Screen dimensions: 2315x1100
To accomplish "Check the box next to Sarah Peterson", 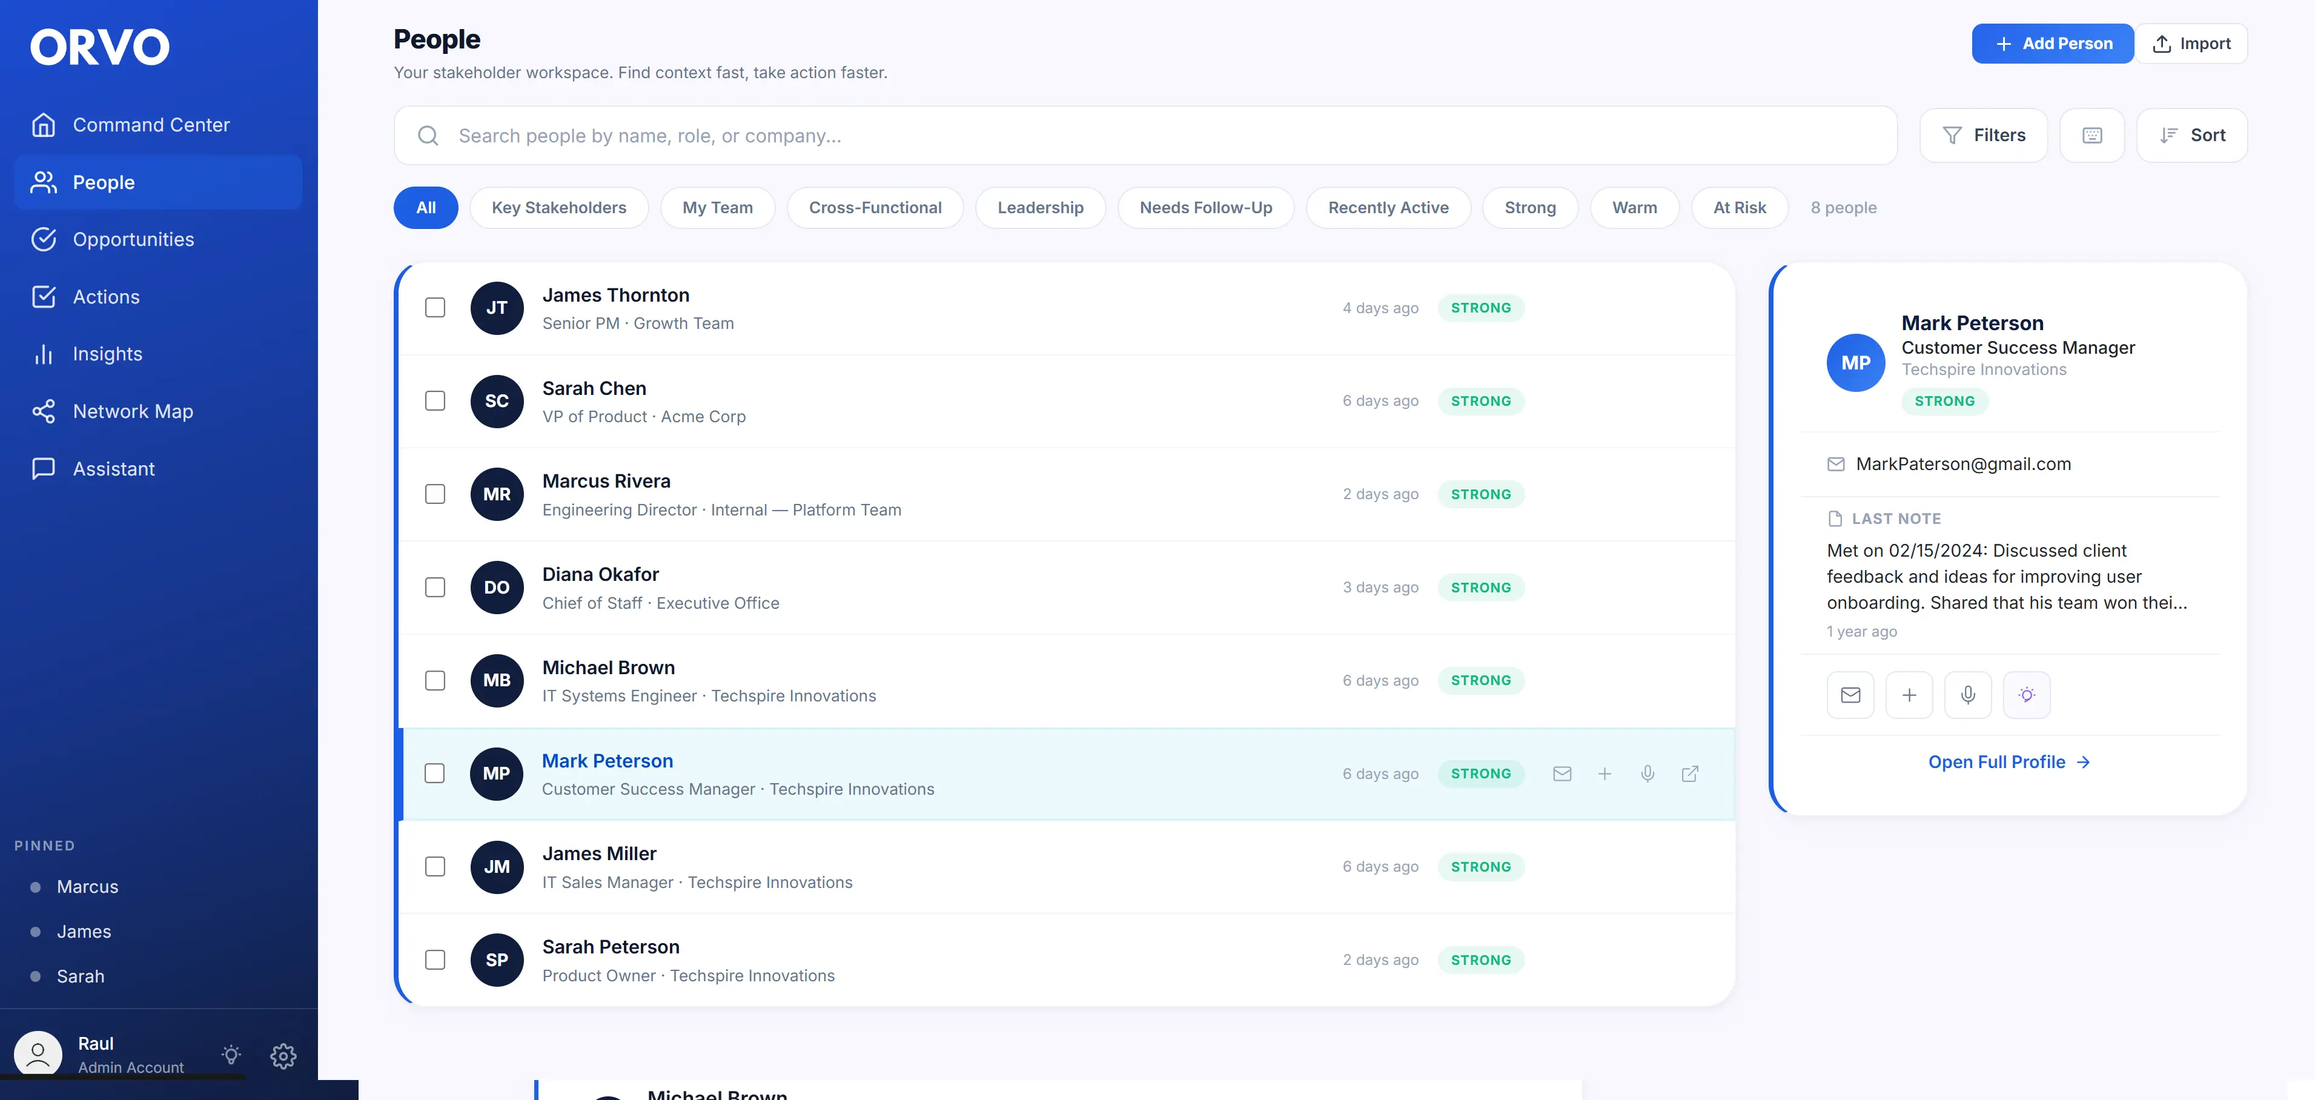I will pyautogui.click(x=435, y=959).
